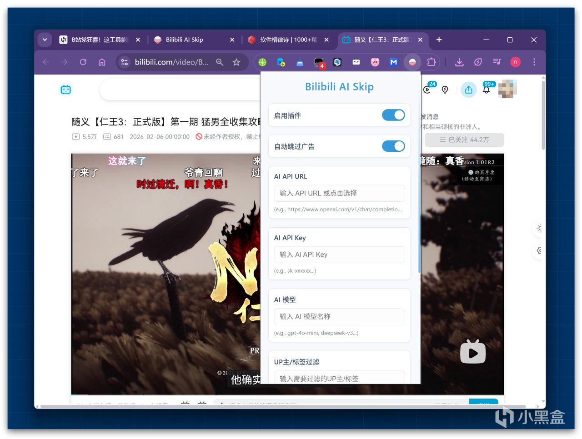Click the Bilibili AI Skip popup title
582x439 pixels.
(339, 86)
